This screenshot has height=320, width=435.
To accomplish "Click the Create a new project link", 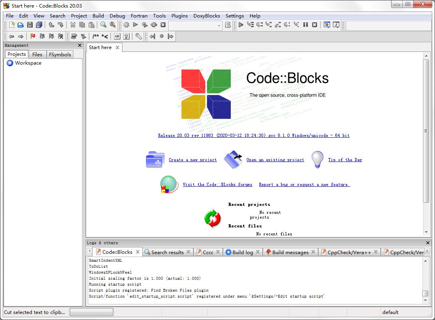I will click(x=193, y=160).
